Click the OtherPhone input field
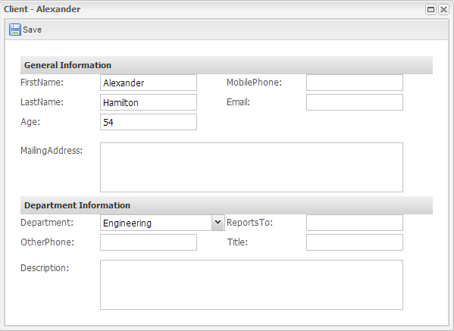454x331 pixels. click(149, 242)
